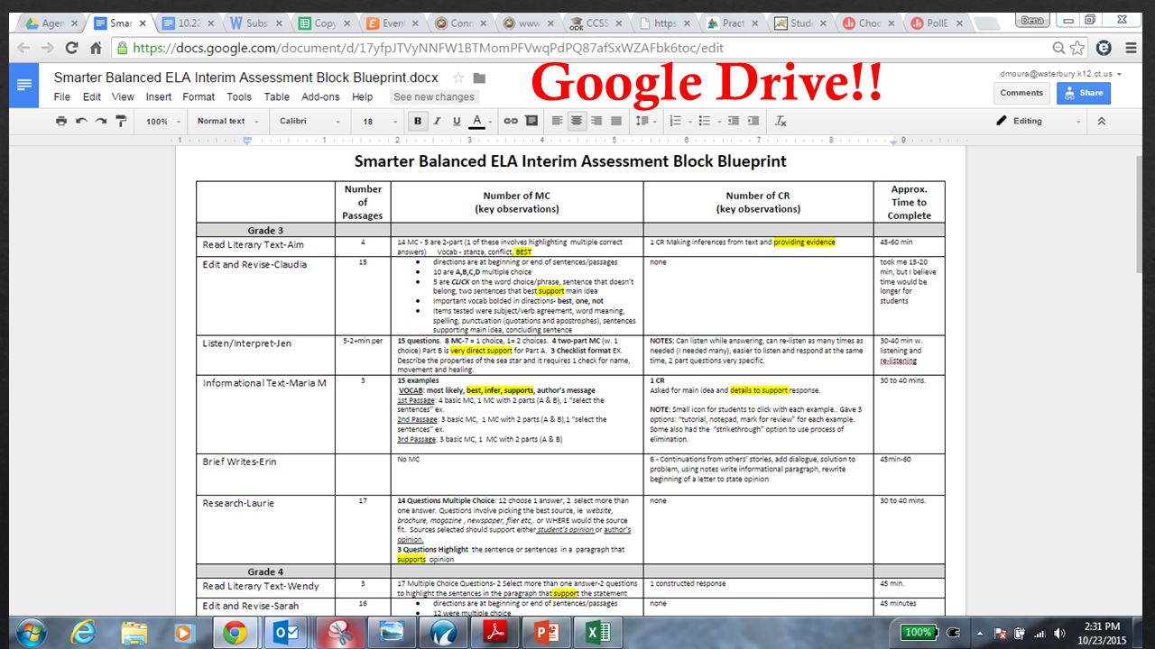Click the Comments button
Viewport: 1155px width, 649px height.
(1021, 93)
